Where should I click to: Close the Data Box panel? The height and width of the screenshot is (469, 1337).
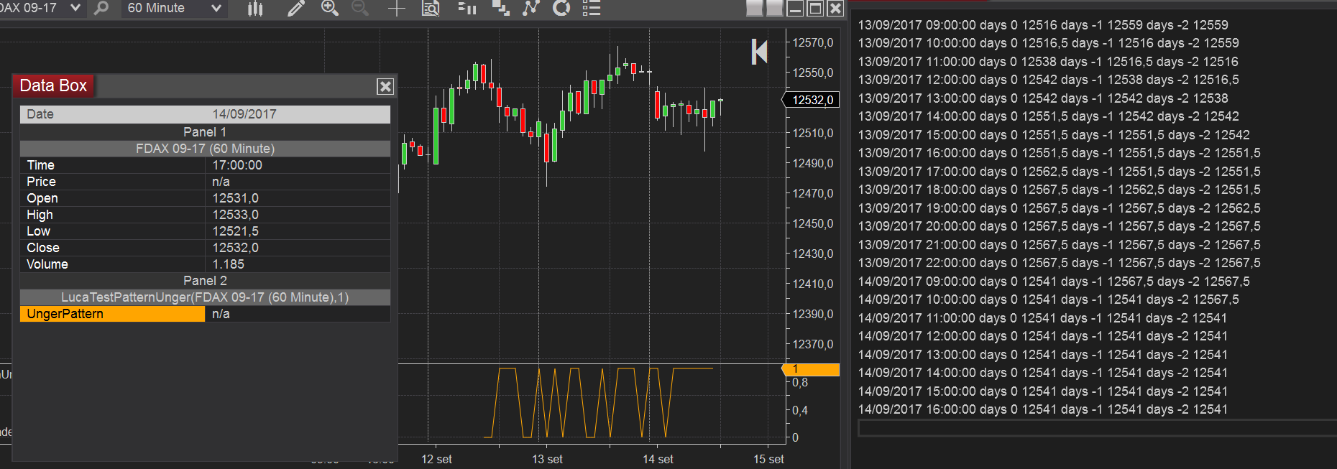point(385,86)
